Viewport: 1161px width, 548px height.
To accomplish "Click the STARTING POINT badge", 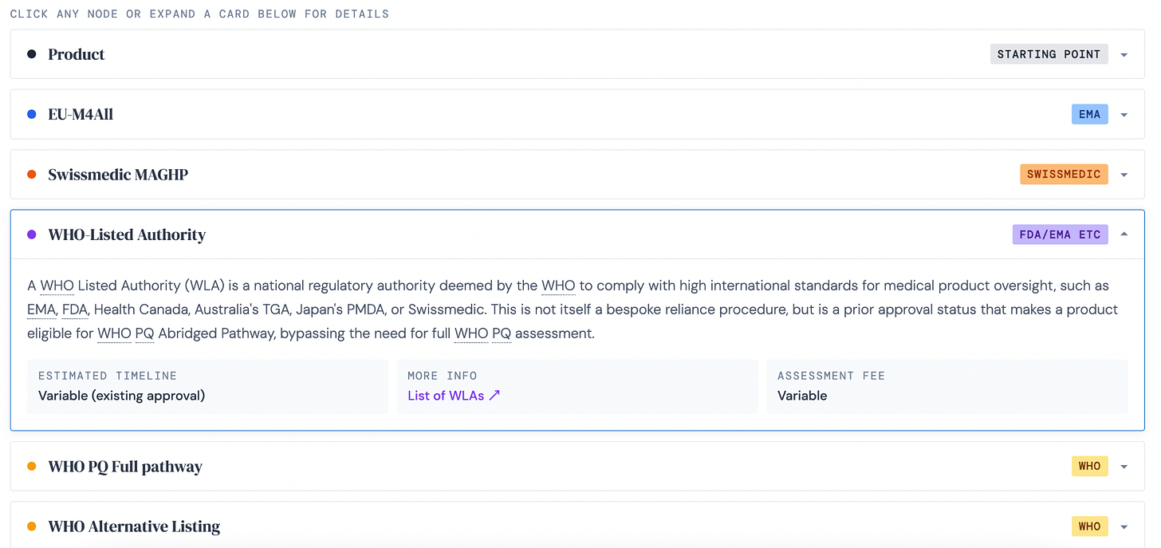I will (x=1049, y=54).
